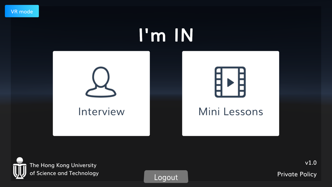Select the Mini Lessons text label
The image size is (332, 187).
231,112
